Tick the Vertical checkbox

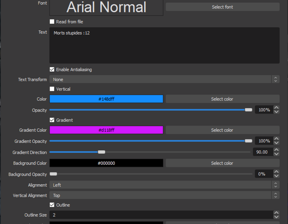(52, 89)
